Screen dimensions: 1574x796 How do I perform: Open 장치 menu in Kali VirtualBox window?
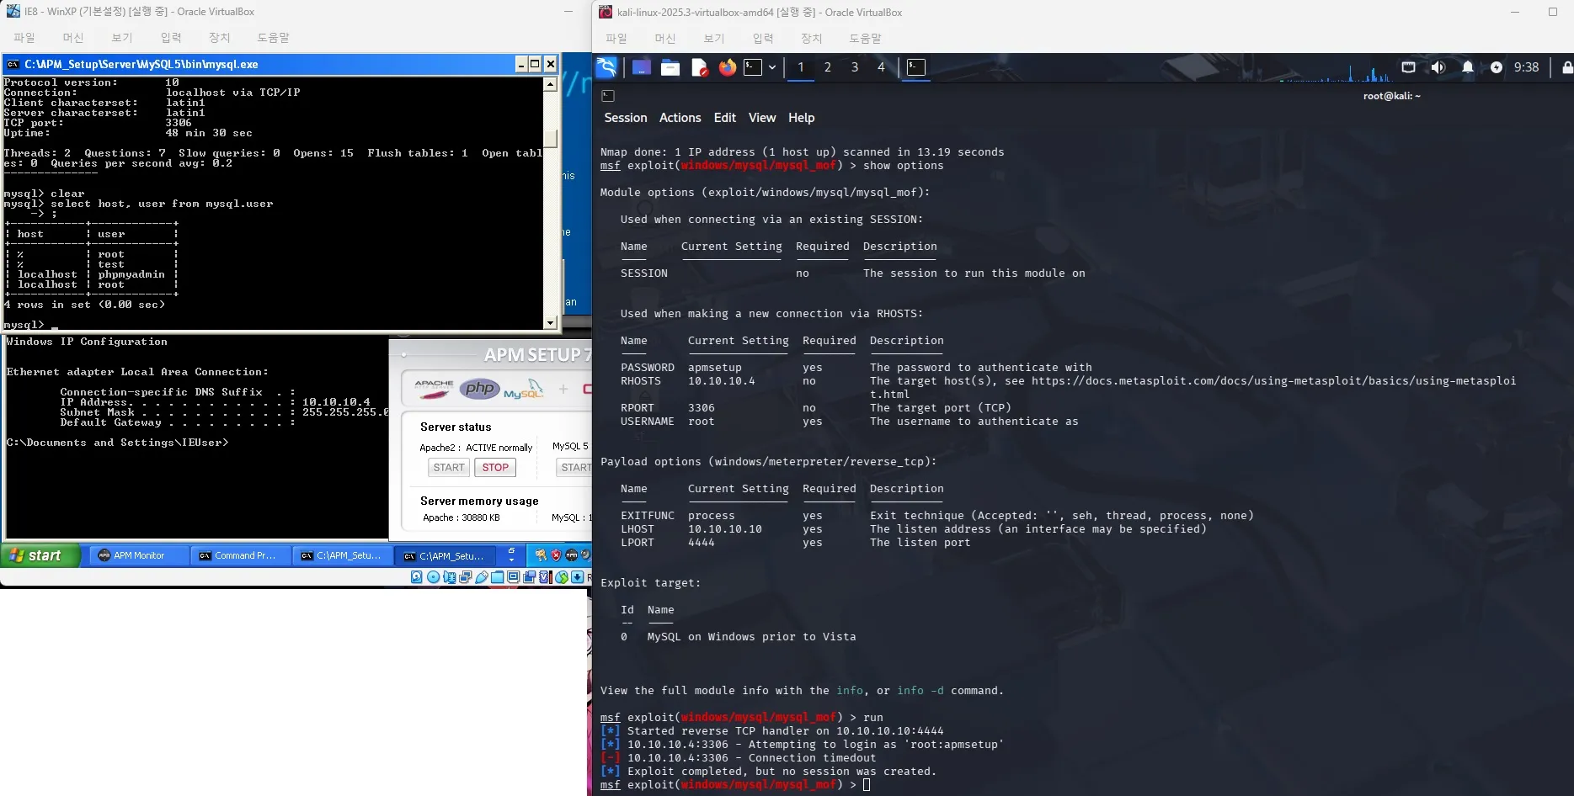pos(812,39)
